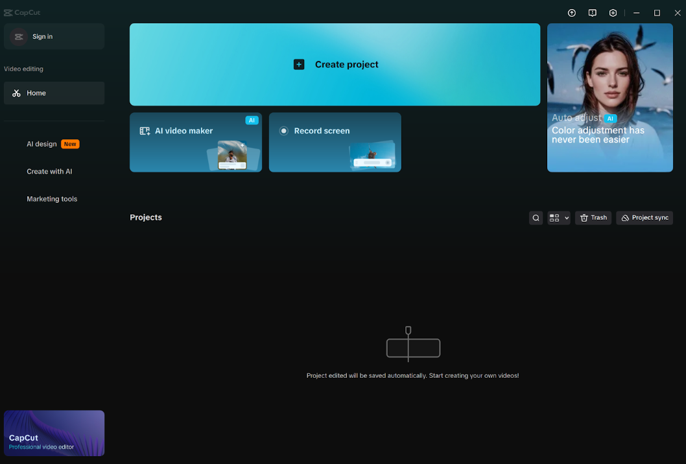686x464 pixels.
Task: Click the Project sync button
Action: 644,218
